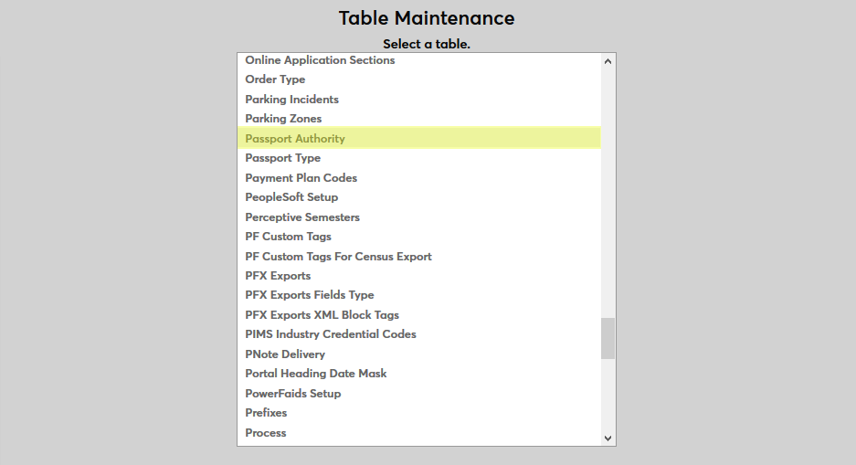This screenshot has height=465, width=856.
Task: Click the list scrollbar thumb
Action: [608, 338]
